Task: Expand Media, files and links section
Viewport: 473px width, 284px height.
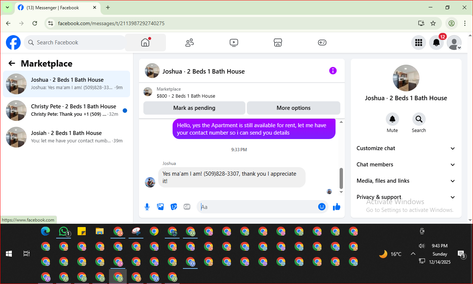Action: (x=406, y=181)
